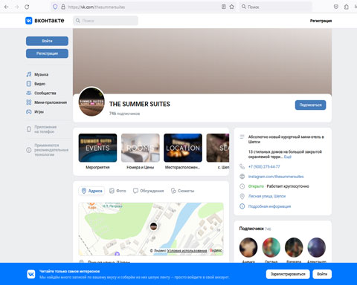The width and height of the screenshot is (357, 285).
Task: Focus the VK search field
Action: tap(106, 21)
